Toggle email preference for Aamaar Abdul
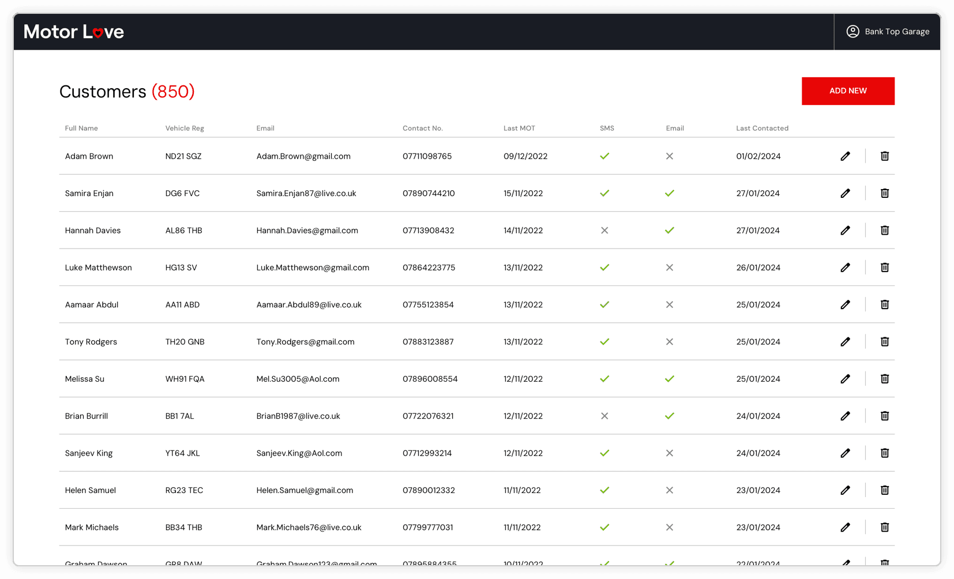The image size is (954, 579). 669,304
